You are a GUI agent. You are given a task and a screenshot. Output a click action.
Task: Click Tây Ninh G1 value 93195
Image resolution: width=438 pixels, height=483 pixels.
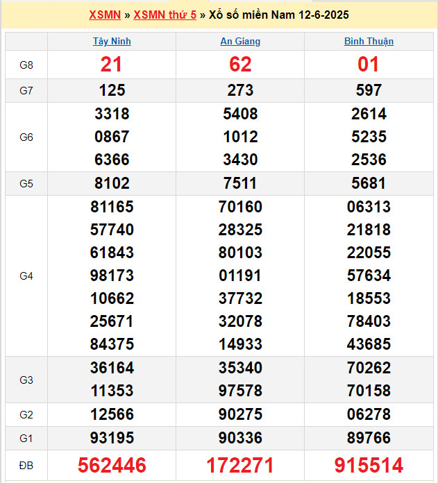112,438
